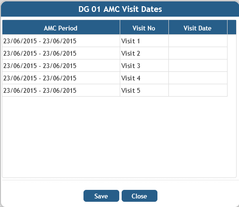Click the empty header cell after Visit Date
Viewport: 239px width, 207px height.
232,27
